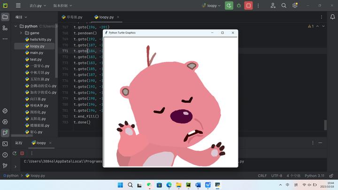The height and width of the screenshot is (190, 338).
Task: Expand console prompt chevron
Action: [15, 167]
